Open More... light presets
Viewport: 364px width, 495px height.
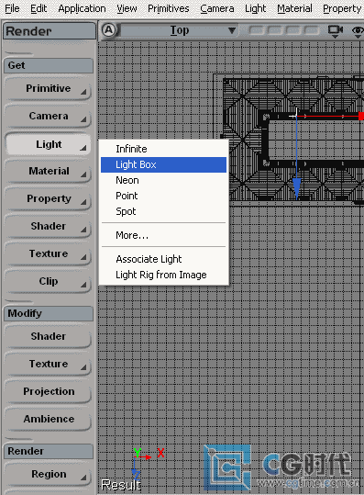pos(163,235)
